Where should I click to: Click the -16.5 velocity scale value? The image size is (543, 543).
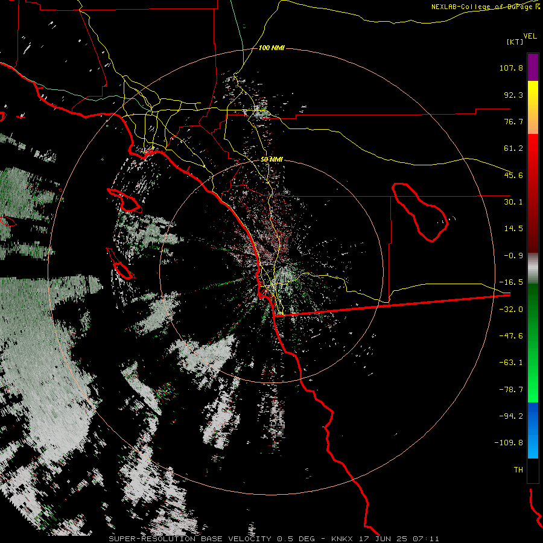pyautogui.click(x=511, y=282)
